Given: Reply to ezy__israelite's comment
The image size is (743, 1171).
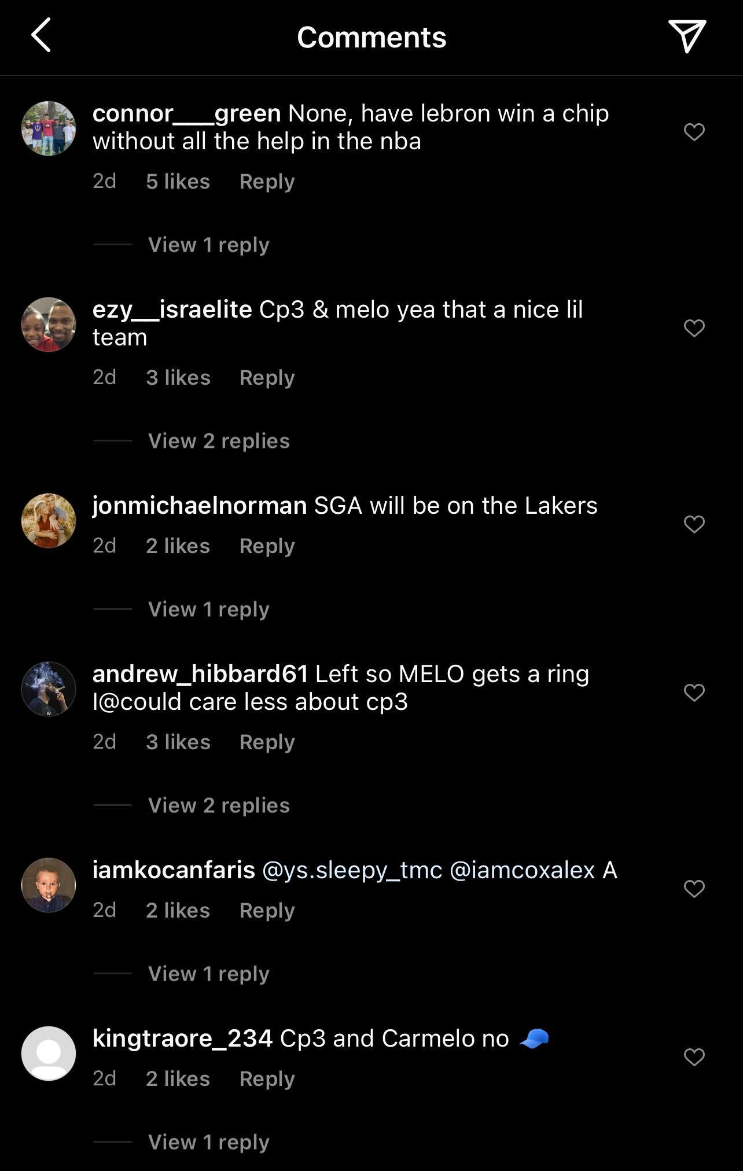Looking at the screenshot, I should (267, 377).
